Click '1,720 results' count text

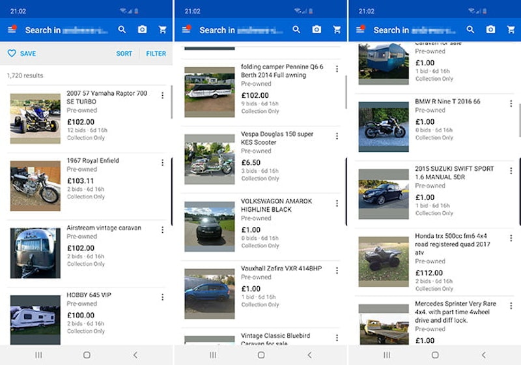(25, 76)
